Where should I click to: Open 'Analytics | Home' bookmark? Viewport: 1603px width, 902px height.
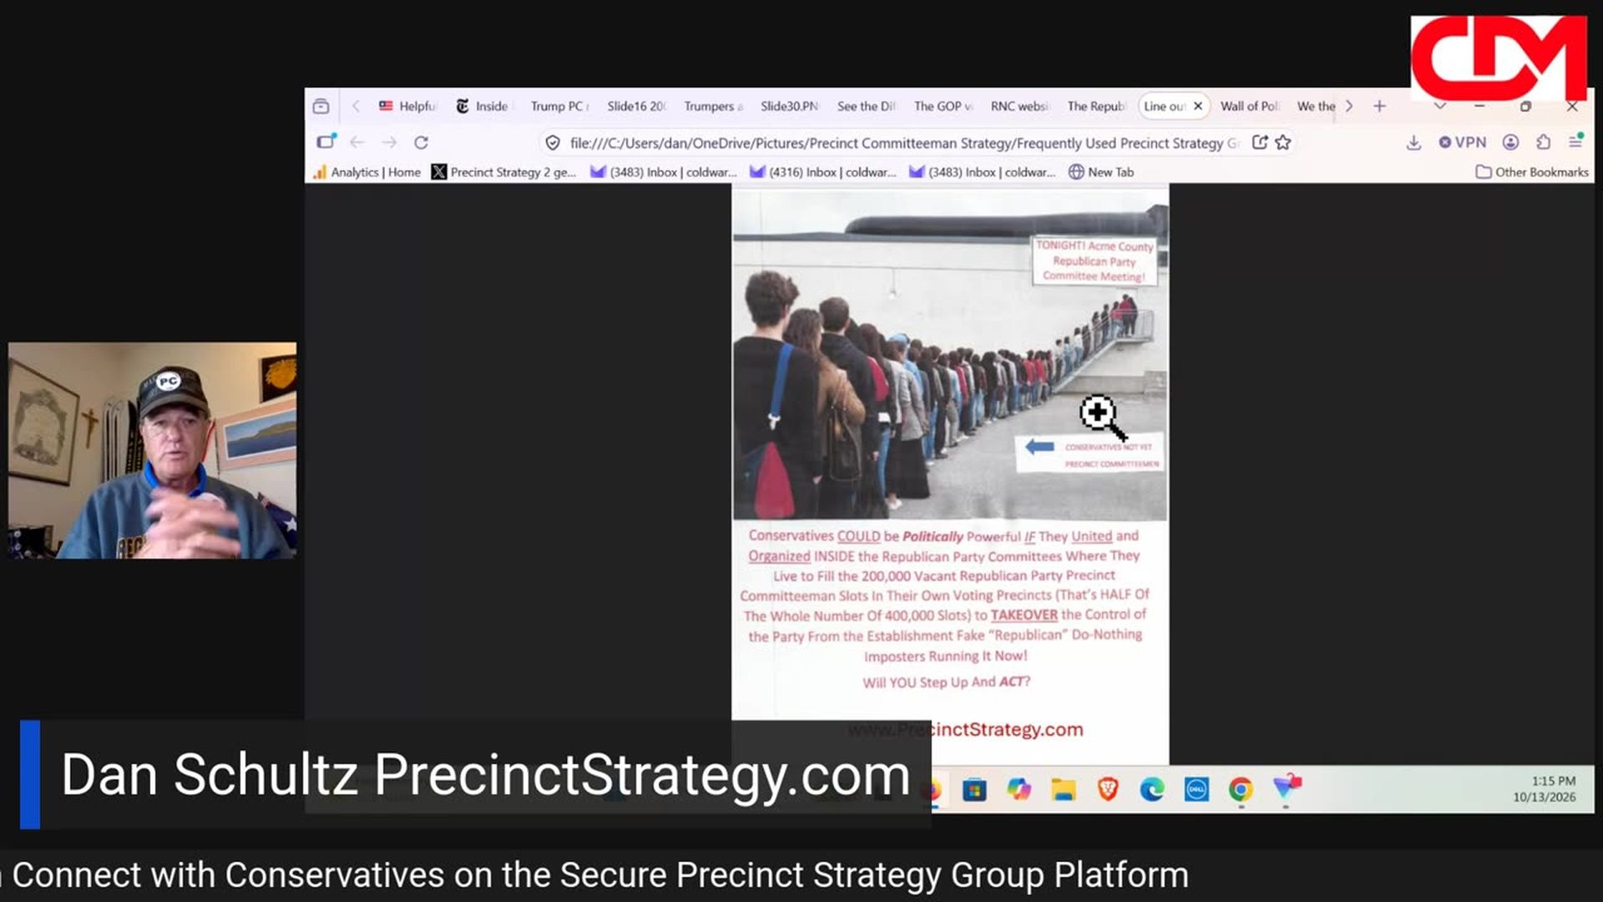coord(367,172)
